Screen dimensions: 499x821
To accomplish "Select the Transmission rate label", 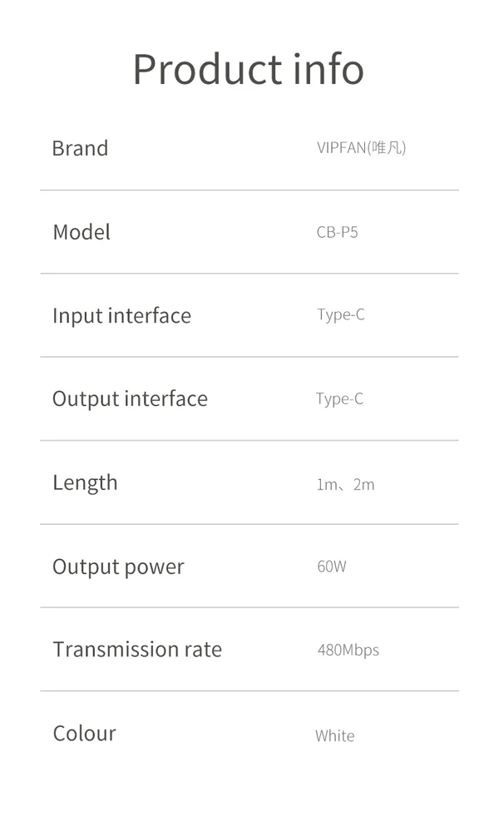I will point(137,650).
